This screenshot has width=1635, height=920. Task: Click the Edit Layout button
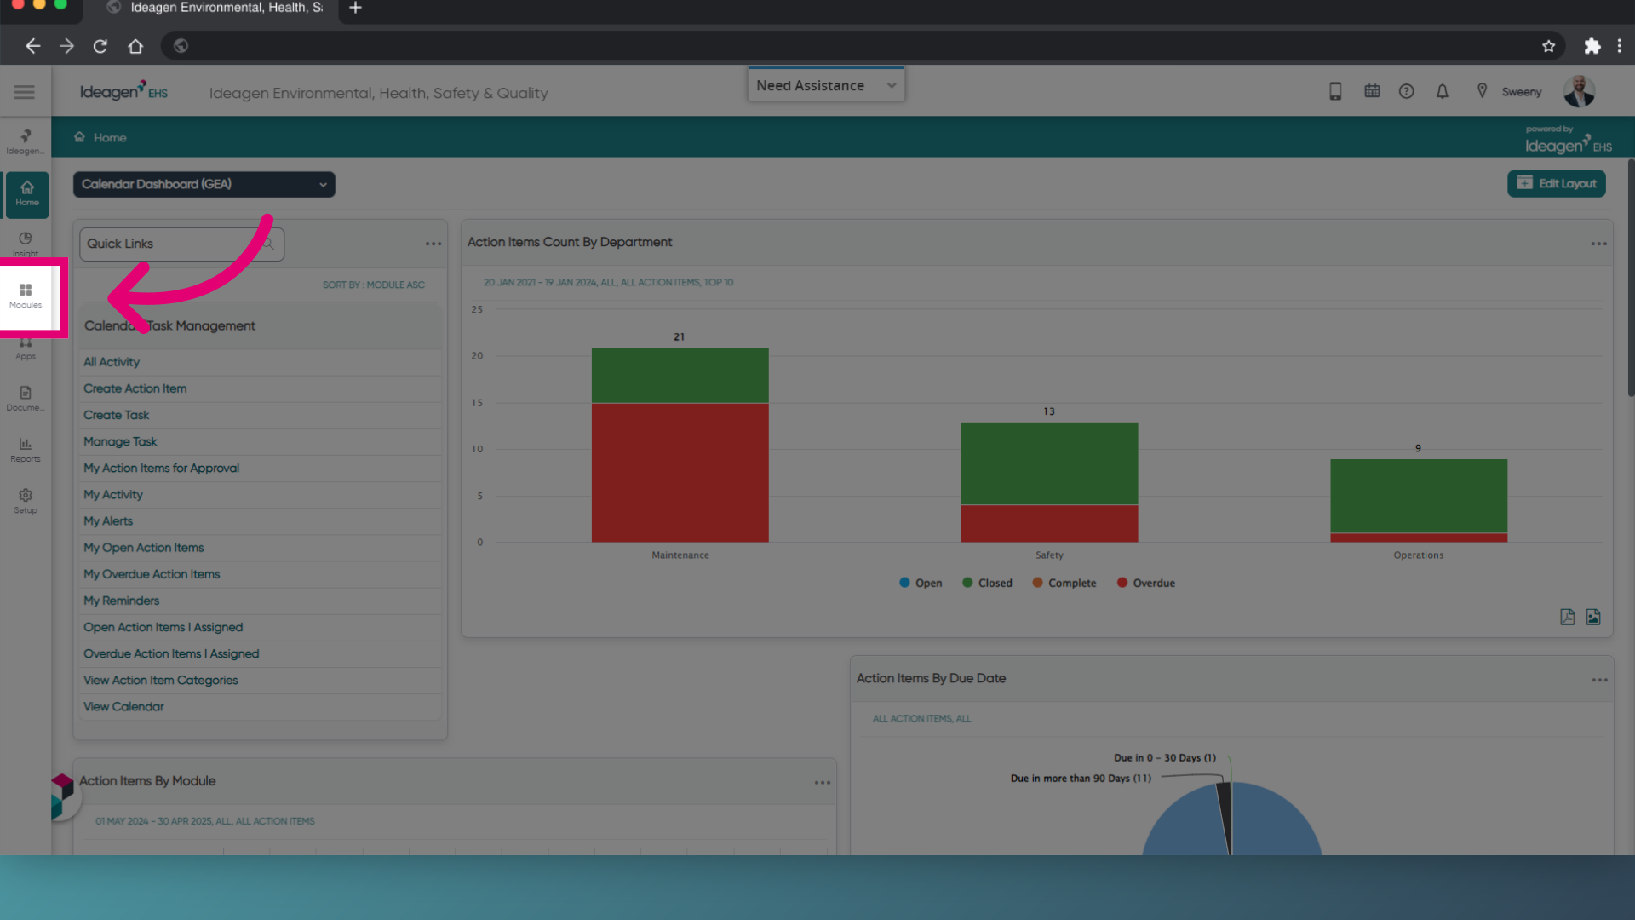[1556, 183]
